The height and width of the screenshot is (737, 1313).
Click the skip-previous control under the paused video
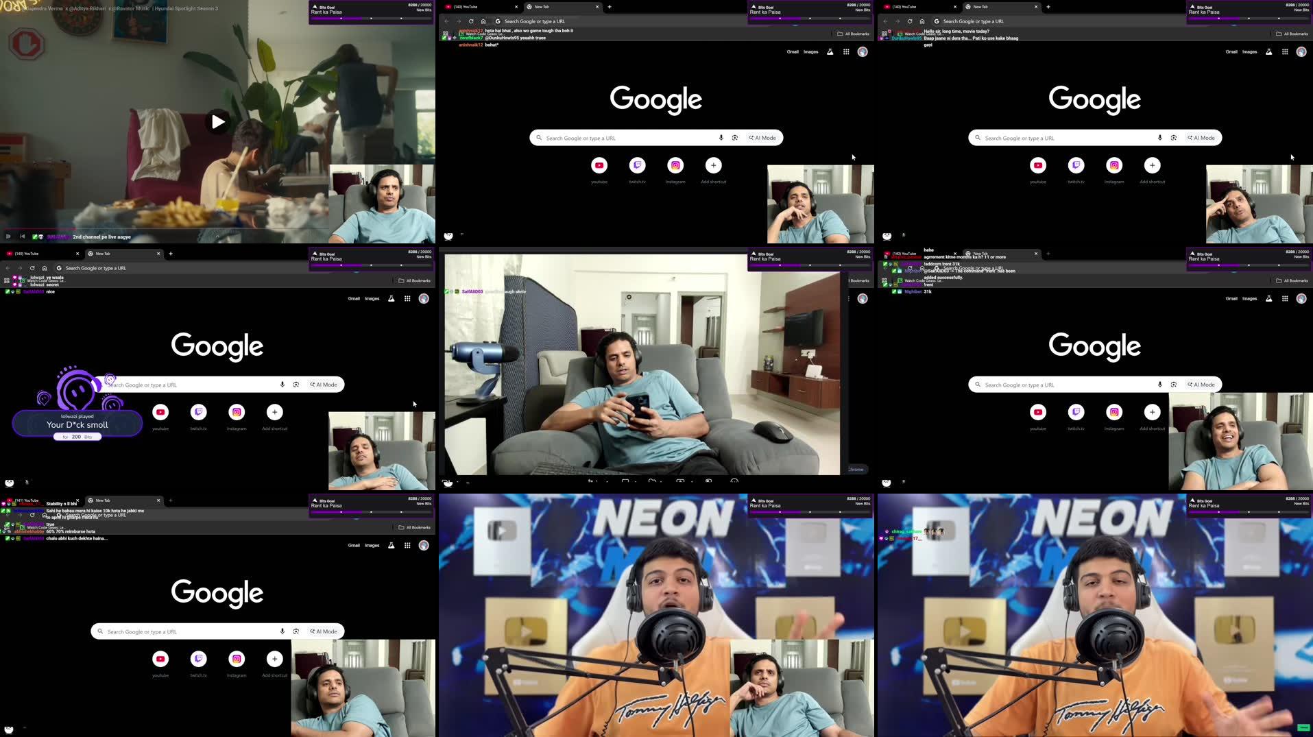[22, 237]
